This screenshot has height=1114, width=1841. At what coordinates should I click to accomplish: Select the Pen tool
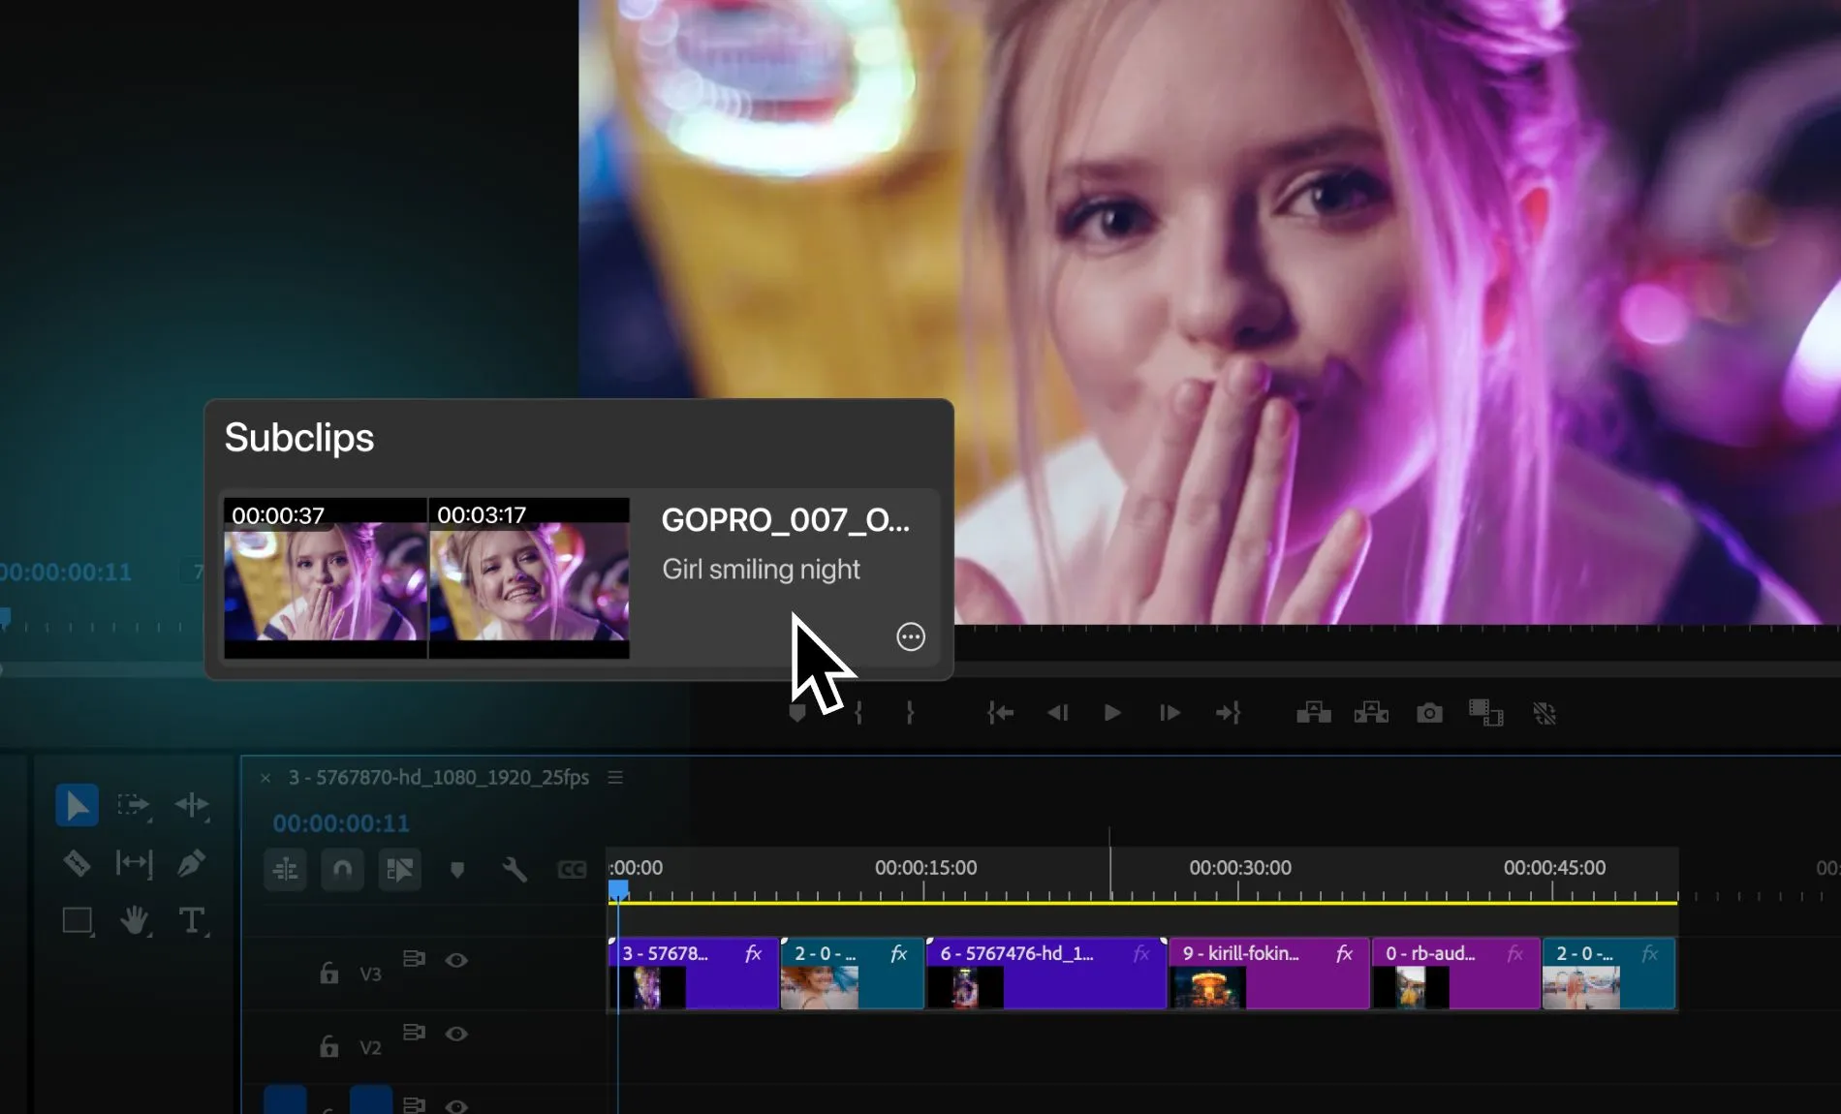coord(191,862)
